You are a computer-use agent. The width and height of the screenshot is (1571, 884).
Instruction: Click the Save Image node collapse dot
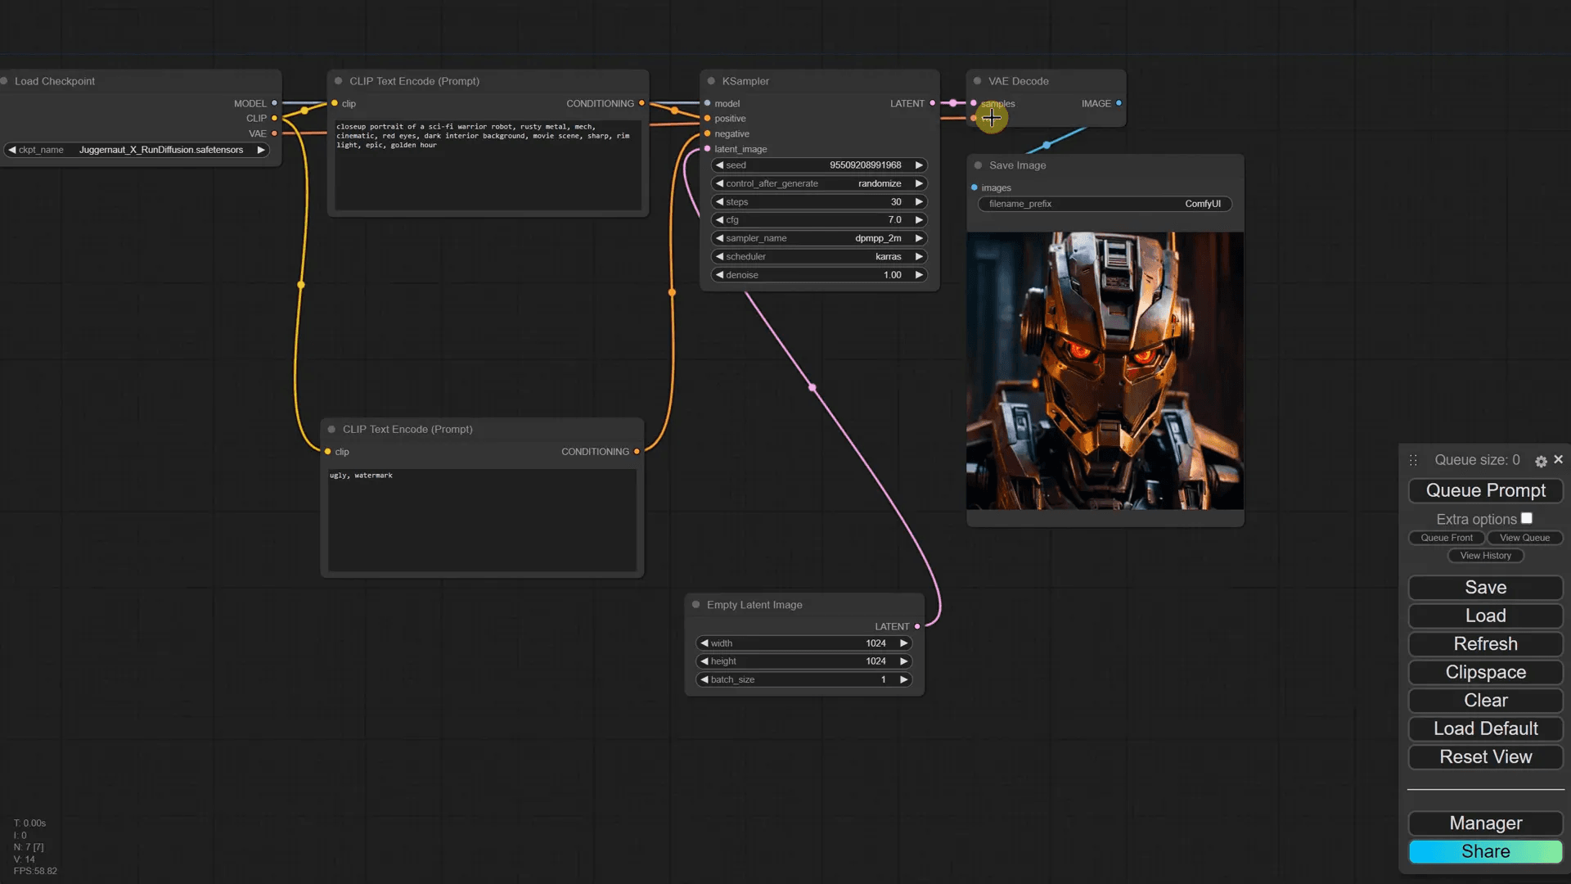coord(978,165)
